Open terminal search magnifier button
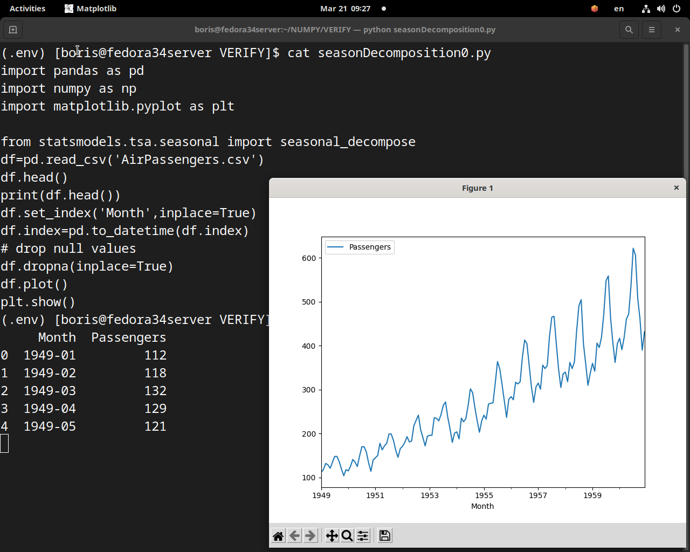Image resolution: width=690 pixels, height=552 pixels. pos(629,30)
